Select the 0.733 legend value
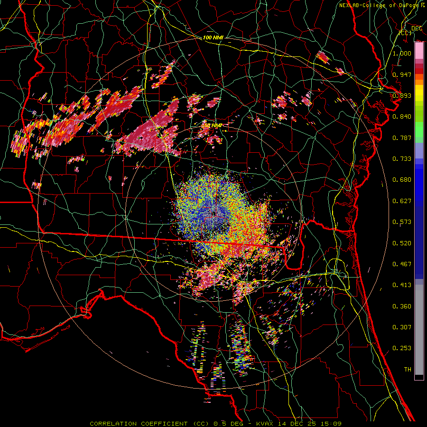 pos(402,159)
